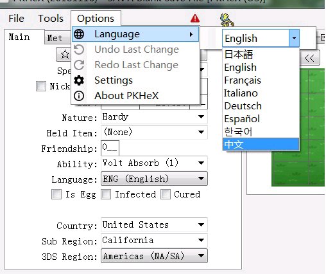Enable the Infected checkbox
This screenshot has height=274, width=326.
click(x=106, y=194)
